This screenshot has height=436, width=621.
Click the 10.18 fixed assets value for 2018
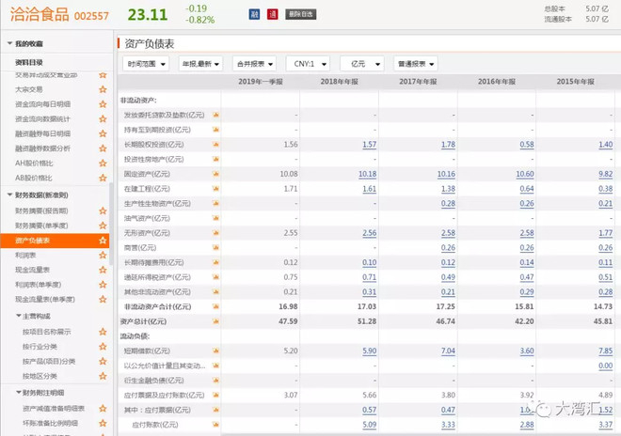[x=367, y=175]
